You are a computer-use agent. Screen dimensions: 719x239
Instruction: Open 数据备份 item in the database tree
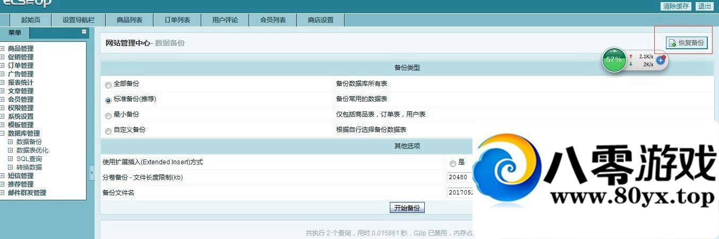pyautogui.click(x=29, y=142)
